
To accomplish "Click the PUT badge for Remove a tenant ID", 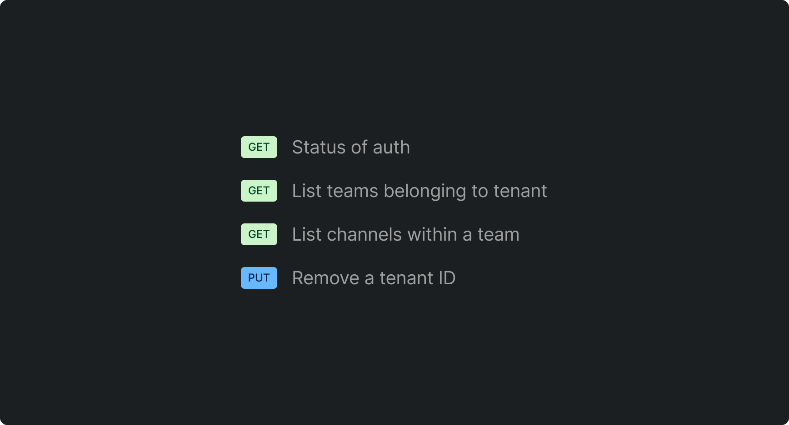I will pyautogui.click(x=259, y=277).
